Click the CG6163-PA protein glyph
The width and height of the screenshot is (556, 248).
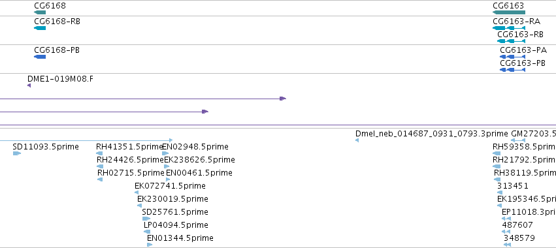pyautogui.click(x=512, y=57)
